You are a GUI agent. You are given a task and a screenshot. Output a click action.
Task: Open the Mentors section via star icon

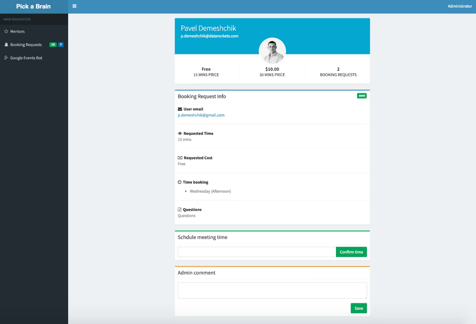click(x=6, y=31)
